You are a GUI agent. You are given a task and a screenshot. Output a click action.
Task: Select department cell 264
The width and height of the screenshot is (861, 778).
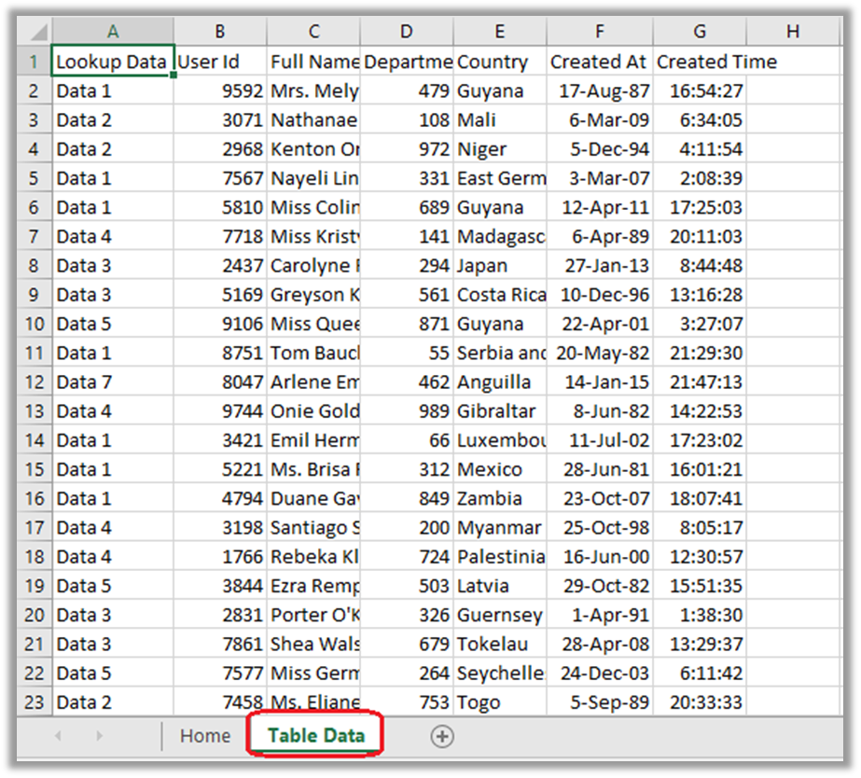407,673
